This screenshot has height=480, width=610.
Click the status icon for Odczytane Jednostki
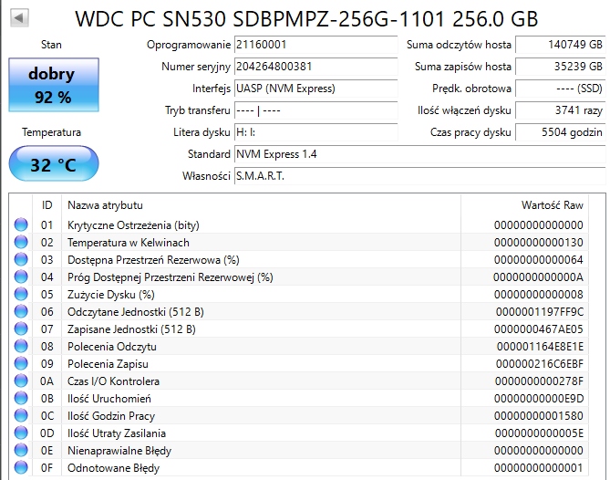click(x=21, y=311)
